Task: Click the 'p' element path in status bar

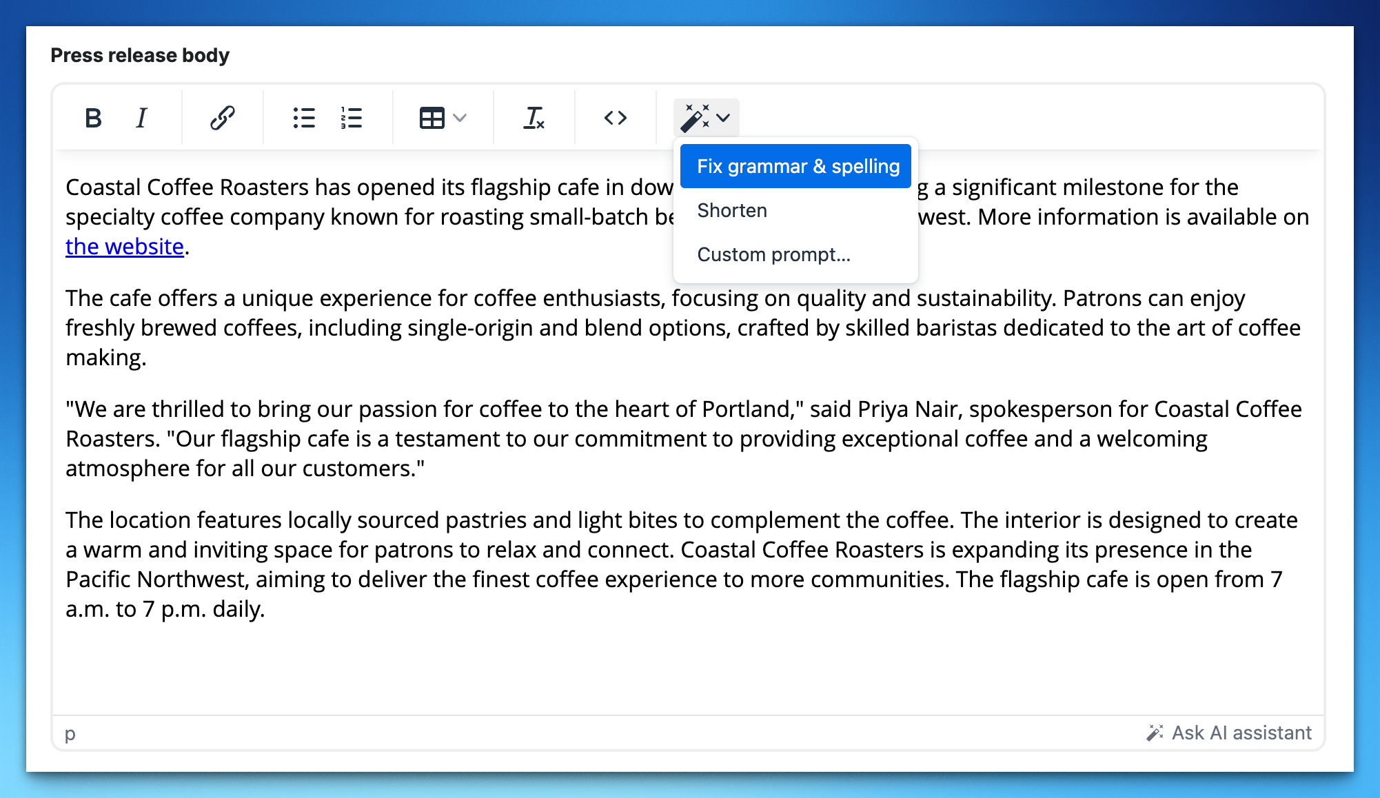Action: [x=70, y=733]
